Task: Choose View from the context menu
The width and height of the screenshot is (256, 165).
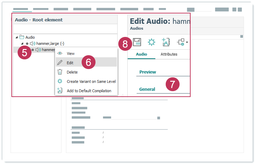Action: point(71,54)
